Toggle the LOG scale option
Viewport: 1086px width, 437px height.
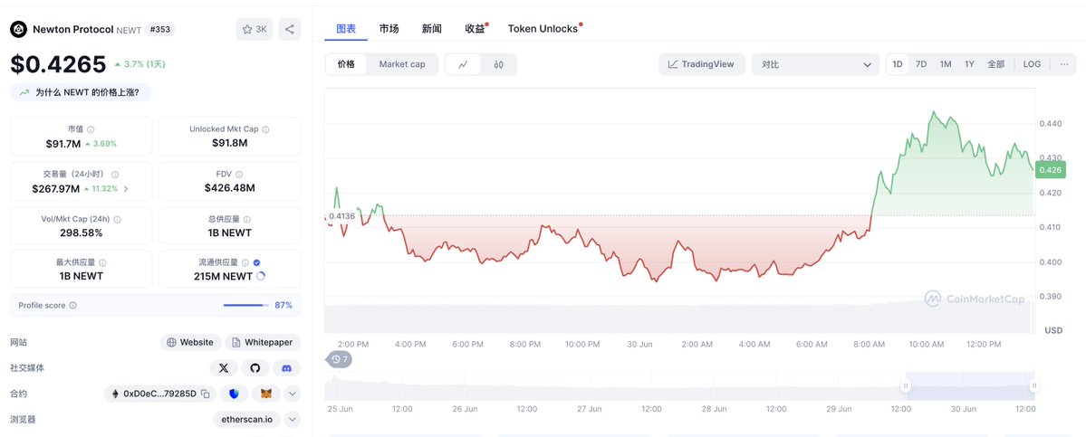point(1032,63)
